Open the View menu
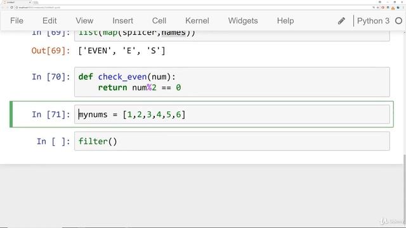 click(84, 21)
